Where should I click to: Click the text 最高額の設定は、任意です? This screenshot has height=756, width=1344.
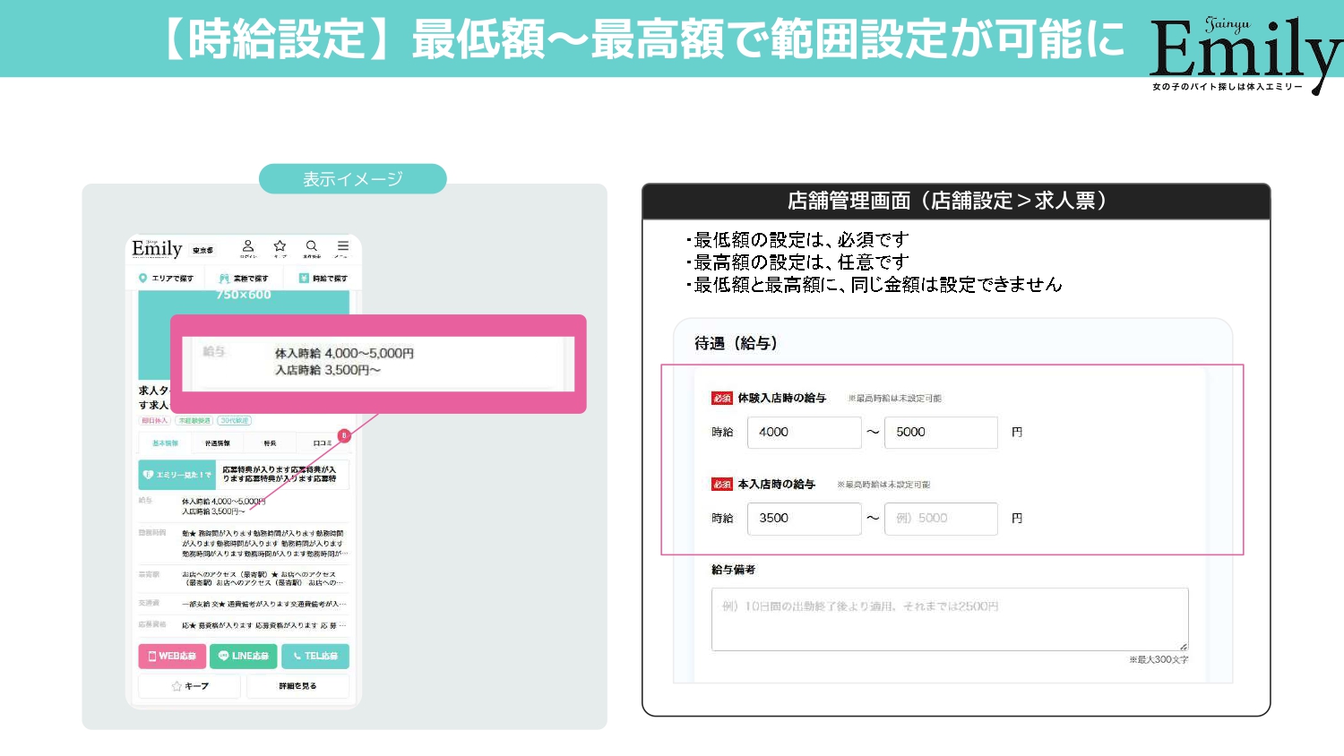coord(797,262)
